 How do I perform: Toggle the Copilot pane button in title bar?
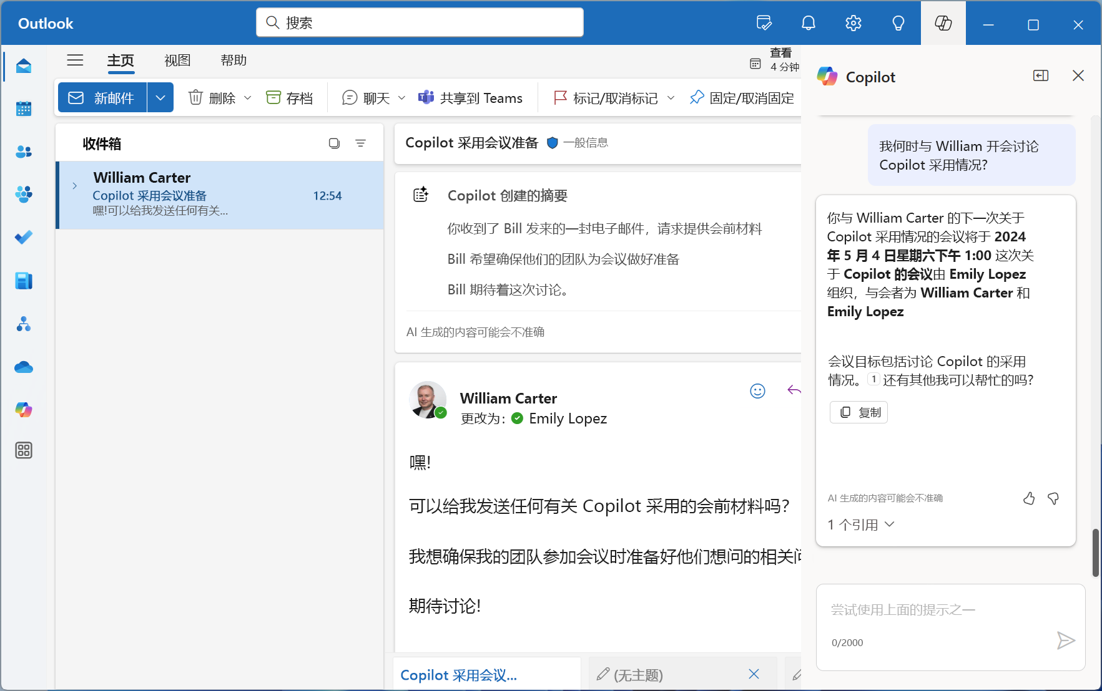tap(943, 23)
